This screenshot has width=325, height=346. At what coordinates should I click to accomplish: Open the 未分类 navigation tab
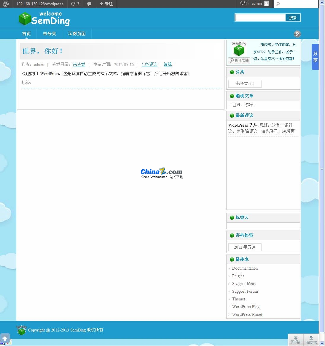pos(49,33)
